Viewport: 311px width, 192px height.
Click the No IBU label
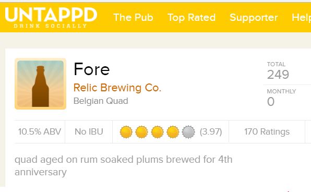point(89,131)
